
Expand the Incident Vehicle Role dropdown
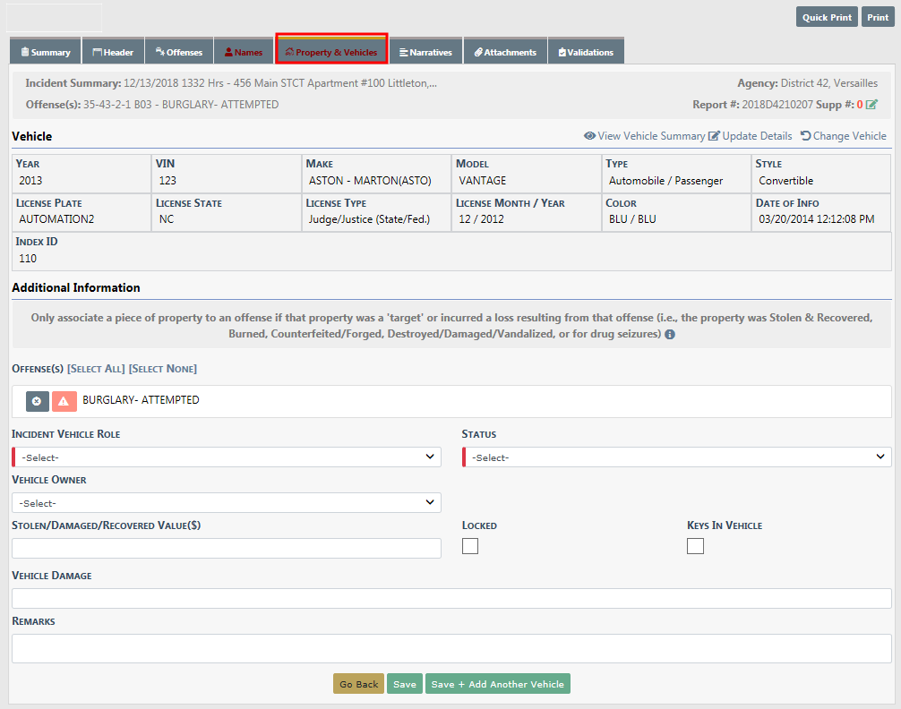tap(227, 457)
